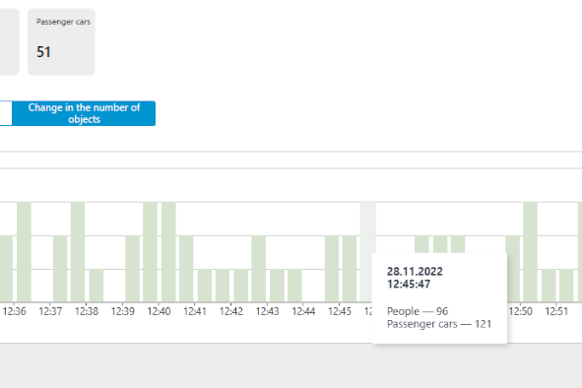Click the 12:50 time axis label
Viewport: 582px width, 388px height.
(520, 311)
